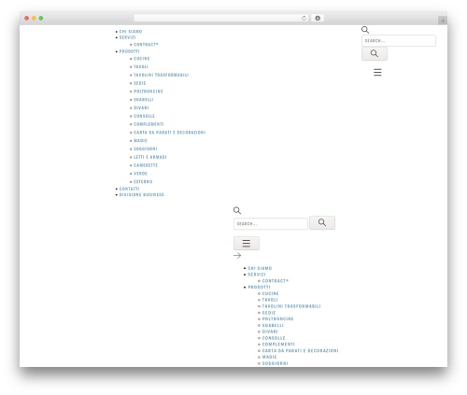Click the top-right search submit button
Screen dimensions: 467x395
click(375, 53)
